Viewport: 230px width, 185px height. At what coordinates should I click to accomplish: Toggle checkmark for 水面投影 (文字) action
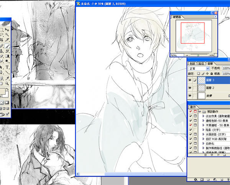click(191, 134)
